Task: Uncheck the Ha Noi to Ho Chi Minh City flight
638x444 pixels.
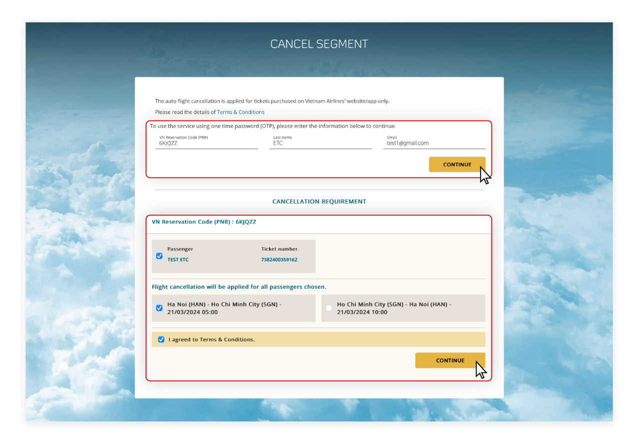Action: tap(159, 308)
